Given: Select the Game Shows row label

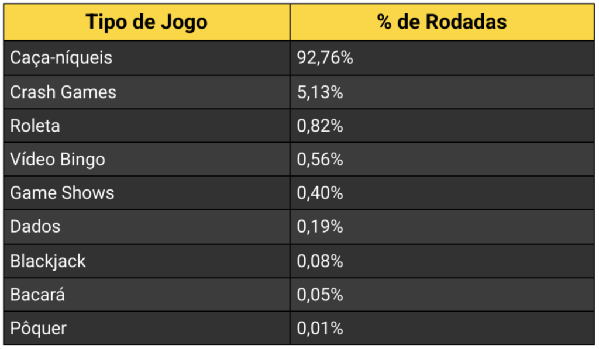Looking at the screenshot, I should pyautogui.click(x=63, y=193).
